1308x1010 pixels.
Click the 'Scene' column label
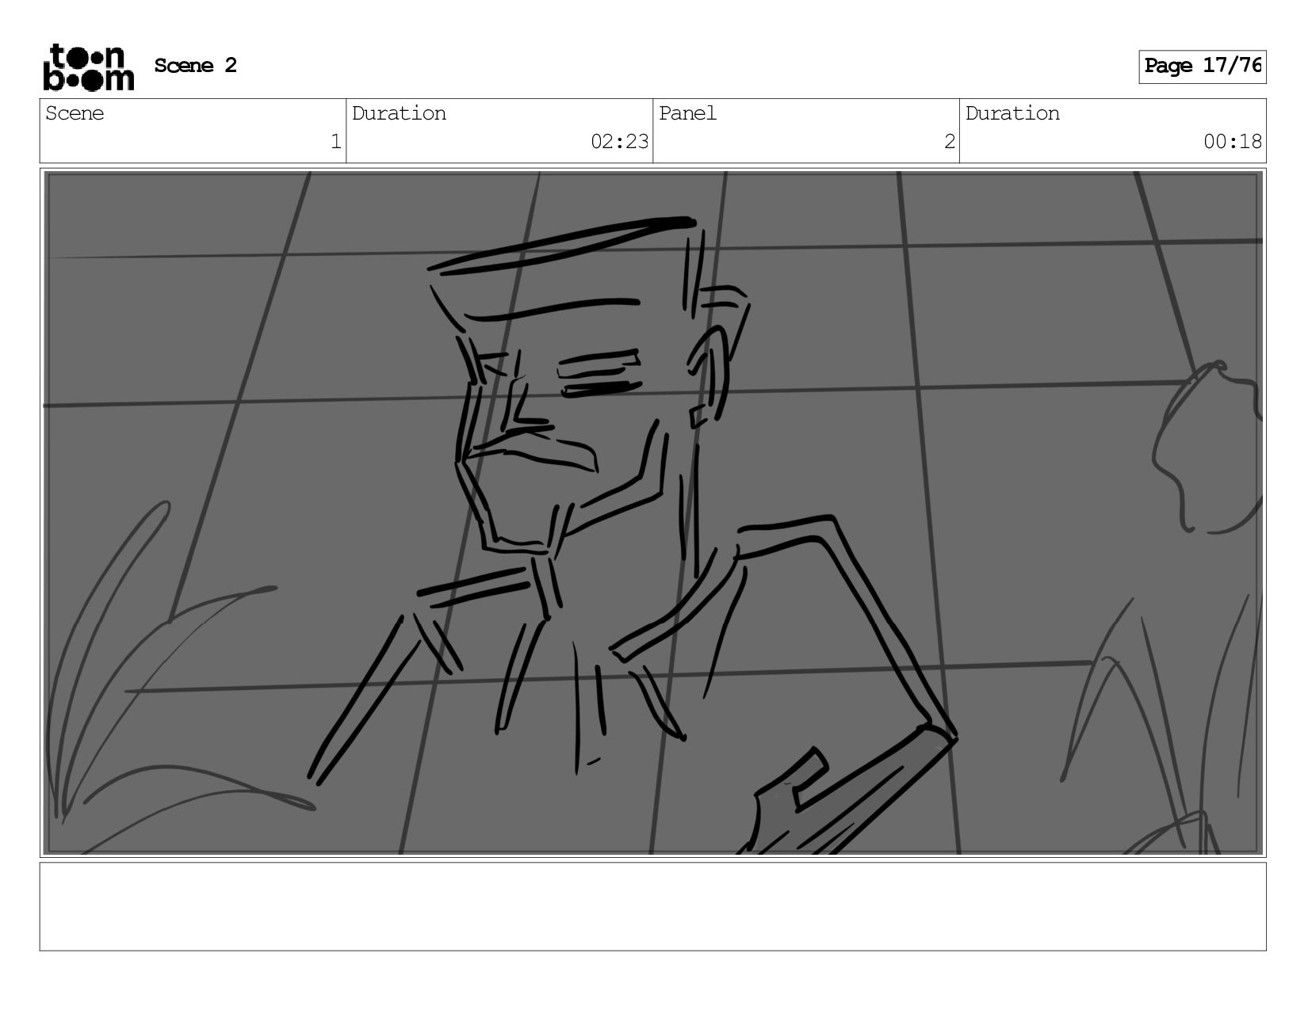tap(75, 113)
